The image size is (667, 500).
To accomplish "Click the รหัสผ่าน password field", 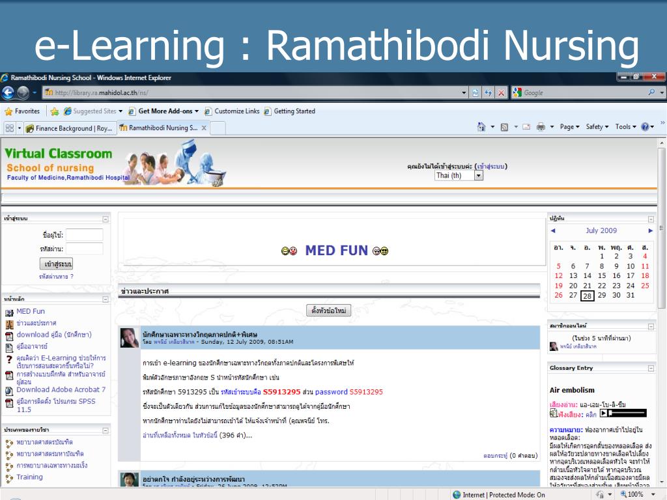I will (84, 249).
